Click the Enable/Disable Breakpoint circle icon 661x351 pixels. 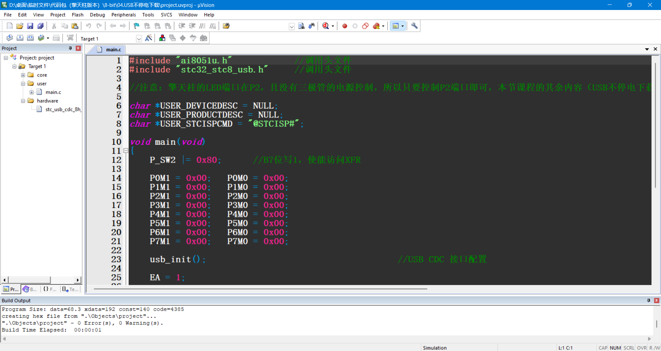pyautogui.click(x=355, y=26)
